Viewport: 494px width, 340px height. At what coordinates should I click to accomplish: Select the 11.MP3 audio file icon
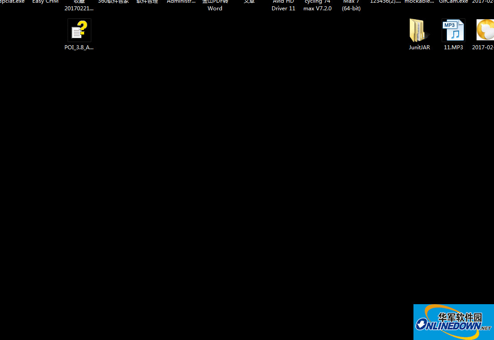[x=453, y=30]
